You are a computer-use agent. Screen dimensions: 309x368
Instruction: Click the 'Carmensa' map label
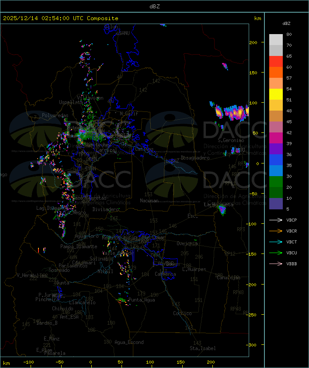(x=165, y=274)
